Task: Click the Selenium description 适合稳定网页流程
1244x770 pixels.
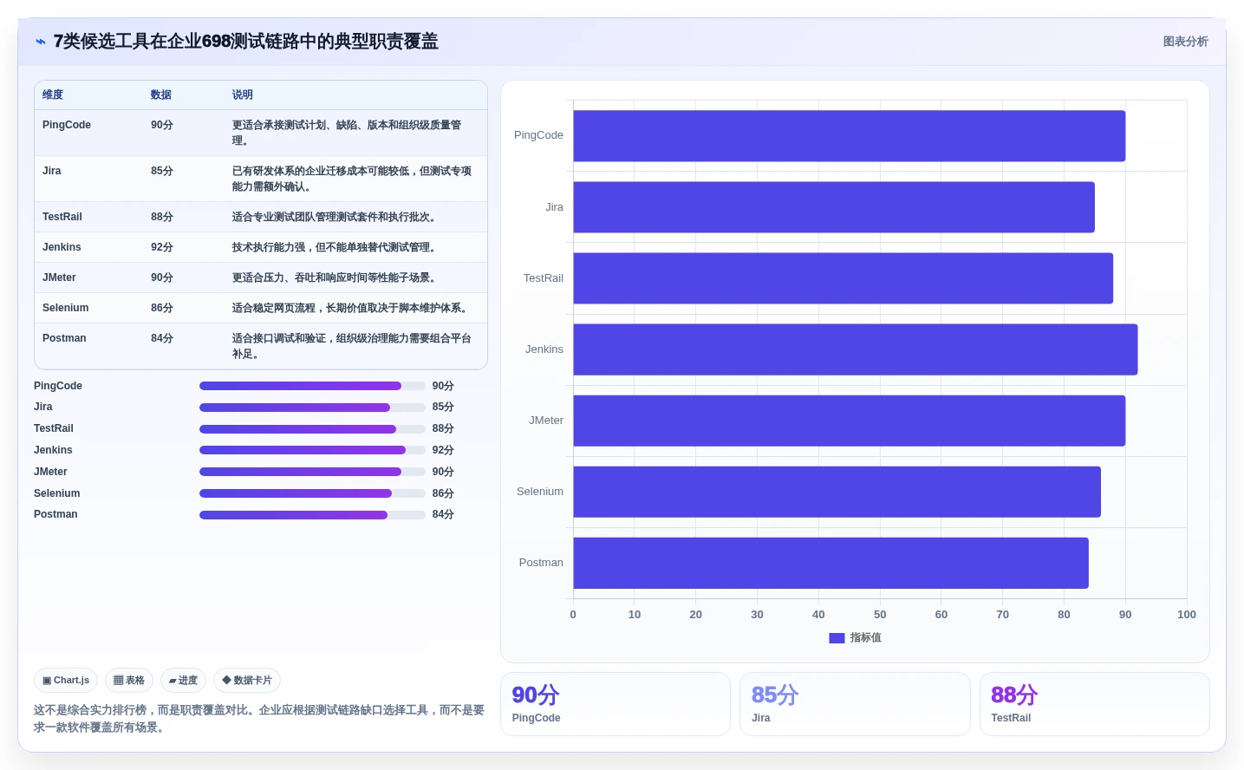Action: 352,308
